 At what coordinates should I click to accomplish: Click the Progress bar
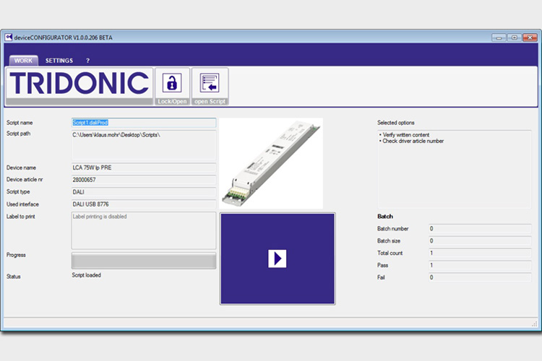pyautogui.click(x=144, y=261)
